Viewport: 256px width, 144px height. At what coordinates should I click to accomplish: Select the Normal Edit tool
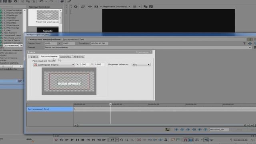tap(112, 140)
